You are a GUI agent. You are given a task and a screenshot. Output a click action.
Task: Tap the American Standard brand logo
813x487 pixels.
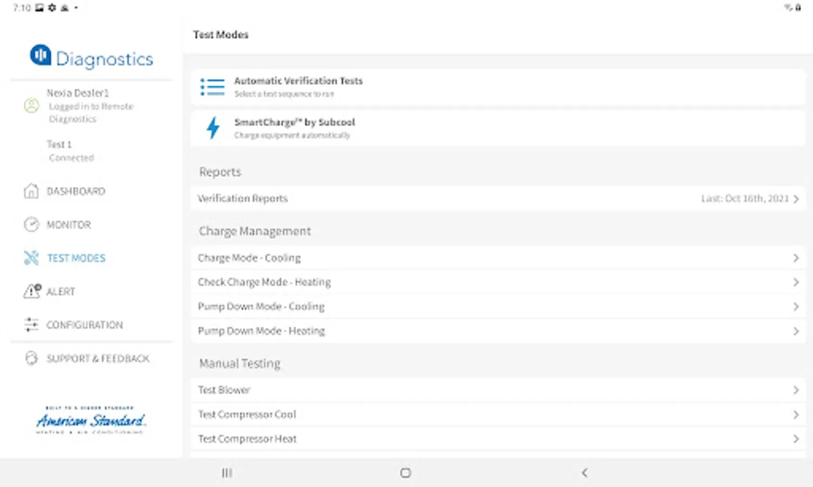pyautogui.click(x=91, y=420)
